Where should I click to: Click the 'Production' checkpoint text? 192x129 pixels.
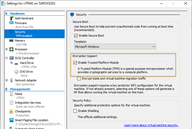22,116
